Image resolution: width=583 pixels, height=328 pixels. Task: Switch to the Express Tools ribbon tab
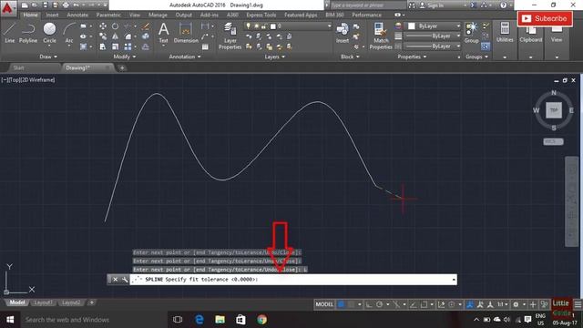coord(261,15)
